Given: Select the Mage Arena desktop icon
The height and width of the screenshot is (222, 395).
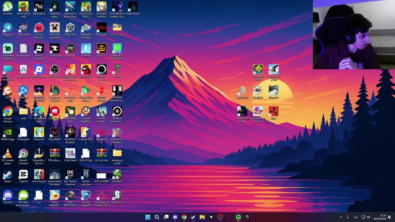Looking at the screenshot, I should [x=133, y=9].
